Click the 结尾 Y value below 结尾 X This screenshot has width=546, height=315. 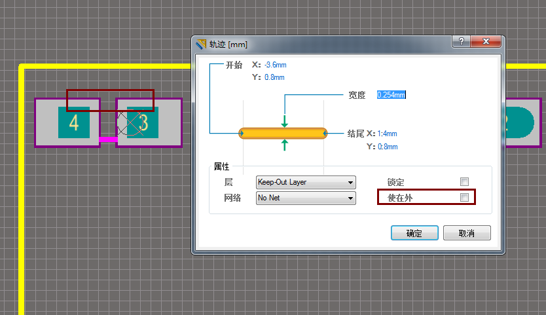(x=387, y=147)
